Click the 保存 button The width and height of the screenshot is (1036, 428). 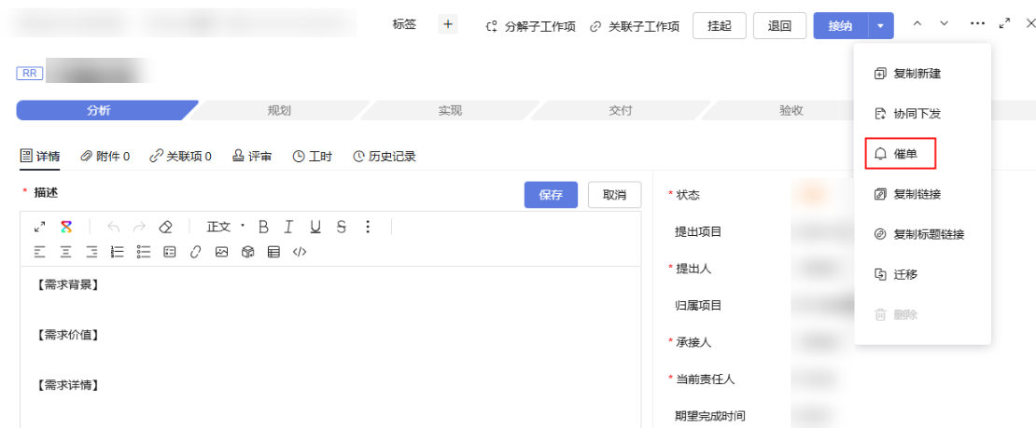click(551, 195)
